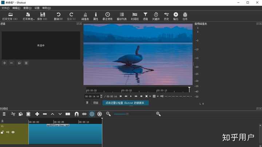Open the Jobs stack icon
This screenshot has height=147, width=262.
[x=185, y=16]
